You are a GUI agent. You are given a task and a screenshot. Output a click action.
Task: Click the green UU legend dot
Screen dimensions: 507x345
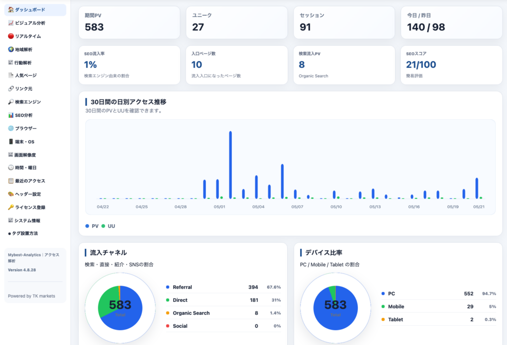(x=103, y=226)
